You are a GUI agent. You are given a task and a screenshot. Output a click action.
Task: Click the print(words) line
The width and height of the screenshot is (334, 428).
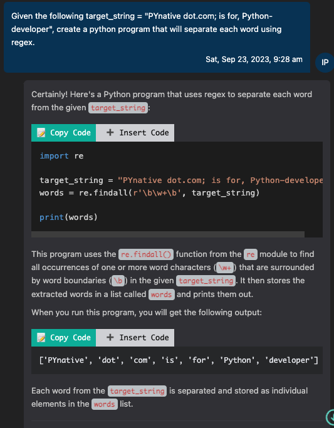pyautogui.click(x=68, y=217)
